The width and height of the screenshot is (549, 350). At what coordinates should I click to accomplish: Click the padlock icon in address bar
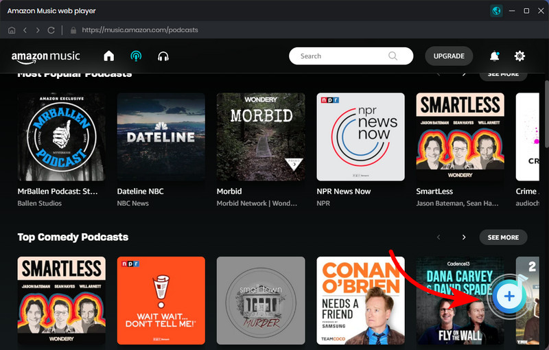point(73,30)
